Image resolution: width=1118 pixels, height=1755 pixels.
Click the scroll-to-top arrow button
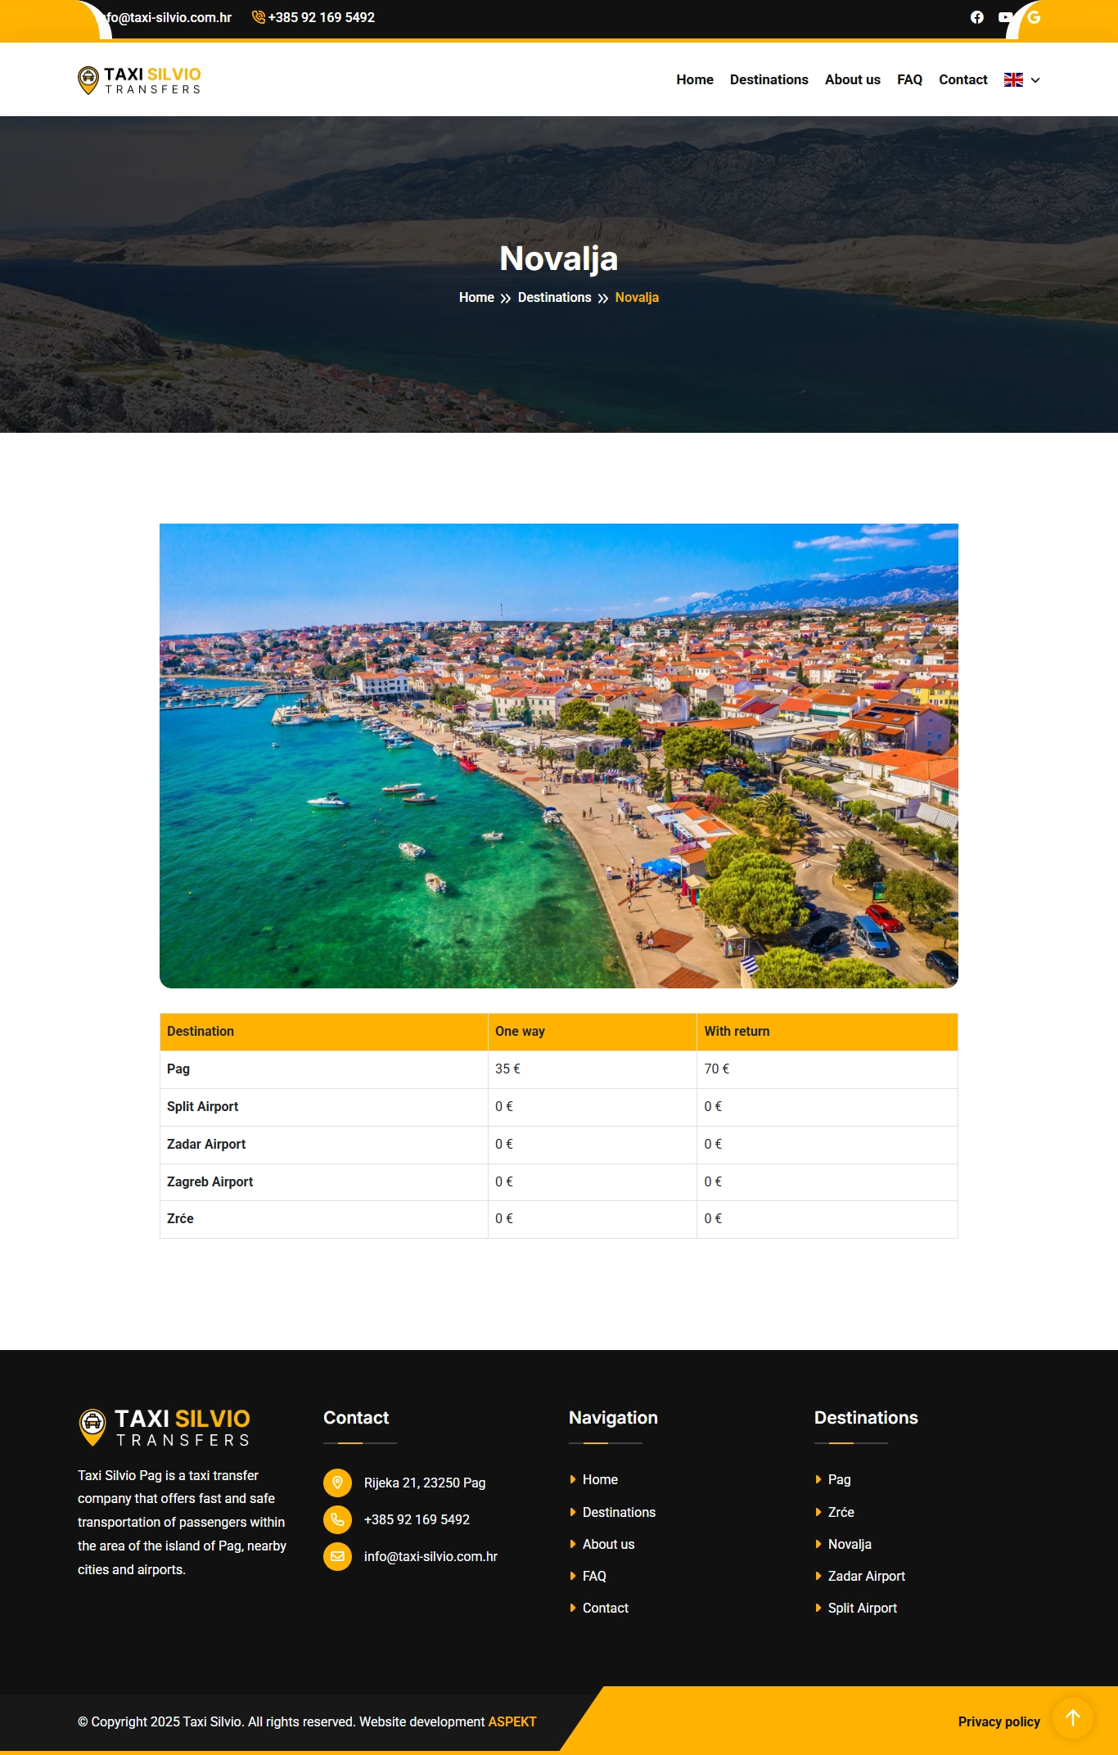[x=1072, y=1717]
